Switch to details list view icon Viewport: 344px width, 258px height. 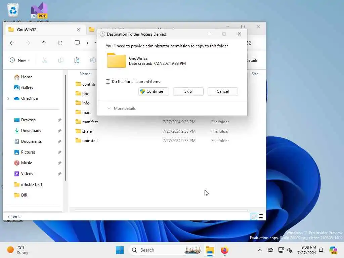[254, 217]
